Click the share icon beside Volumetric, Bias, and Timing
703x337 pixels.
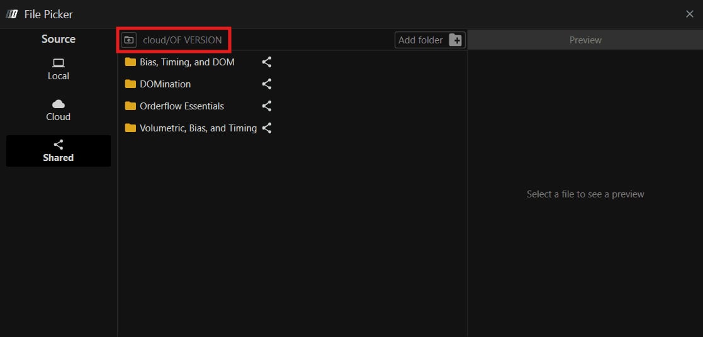(267, 128)
